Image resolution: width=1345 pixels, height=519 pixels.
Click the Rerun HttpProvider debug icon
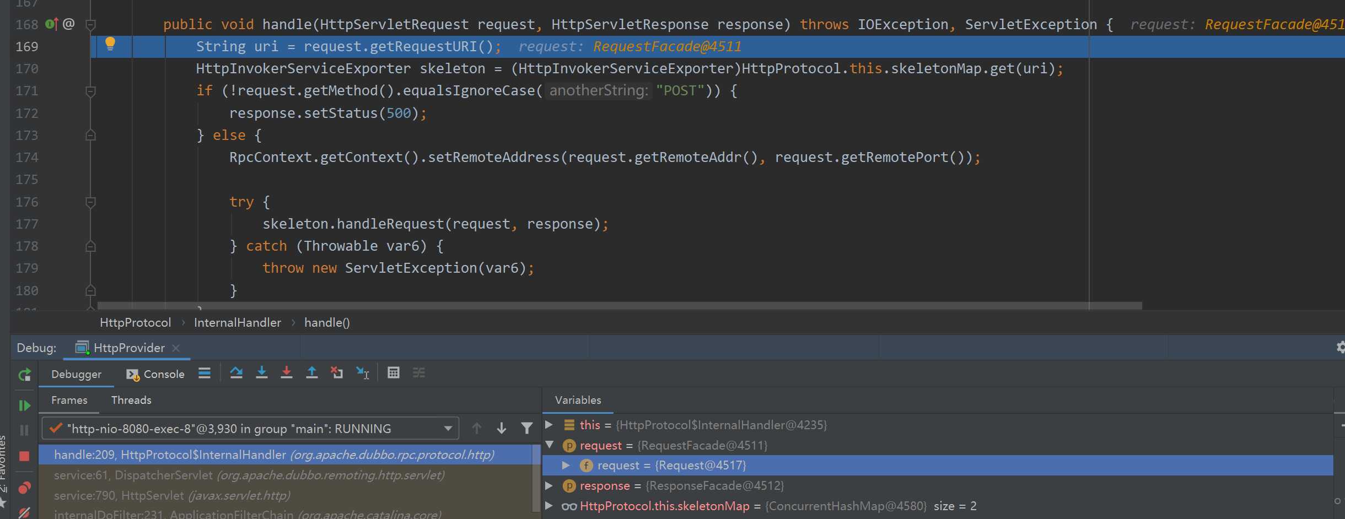(24, 375)
